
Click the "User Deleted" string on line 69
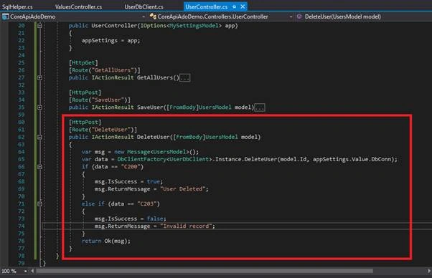click(x=183, y=189)
